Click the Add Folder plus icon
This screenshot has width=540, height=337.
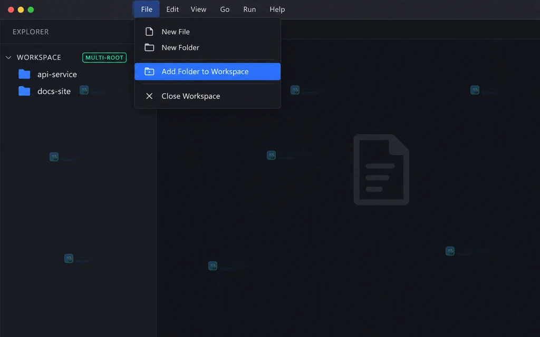[149, 72]
